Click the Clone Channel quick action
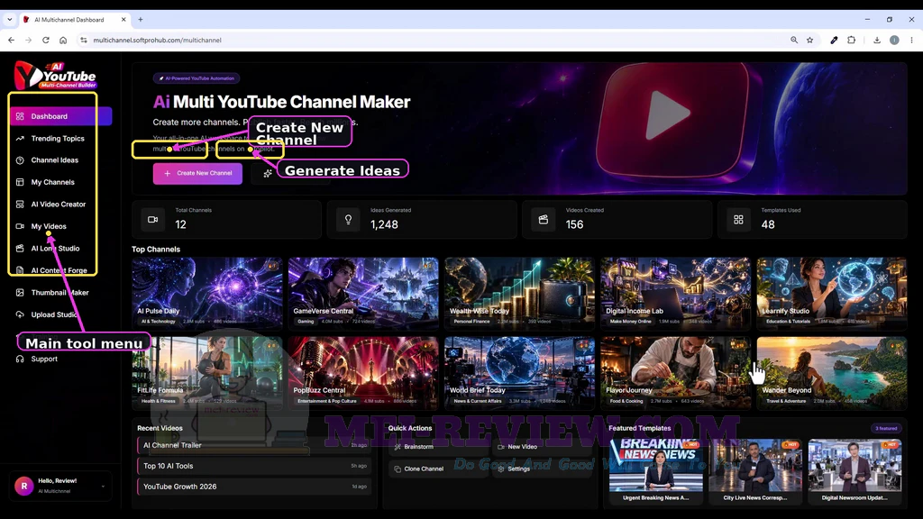 click(x=438, y=469)
